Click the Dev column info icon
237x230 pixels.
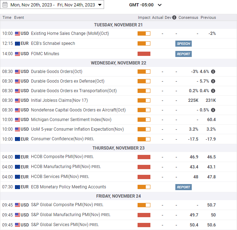coord(174,17)
